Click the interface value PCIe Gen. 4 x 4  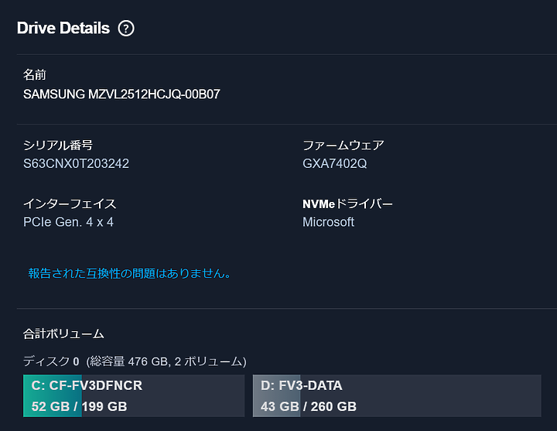click(x=68, y=222)
